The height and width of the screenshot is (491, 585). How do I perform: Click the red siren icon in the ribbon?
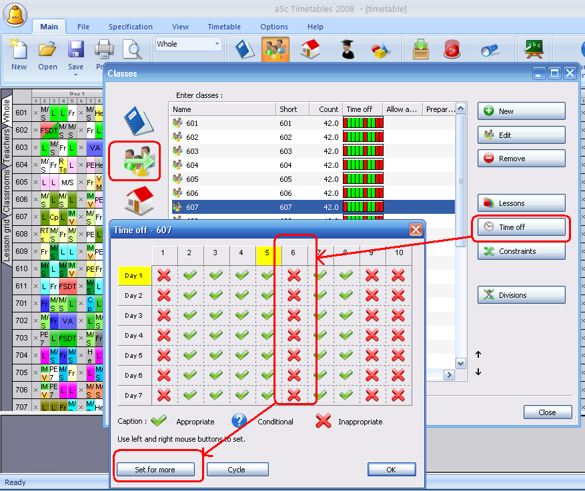point(452,49)
